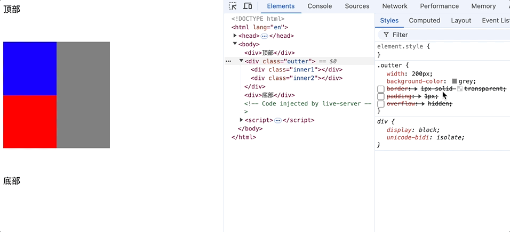Collapse the div.outter element node
Image resolution: width=510 pixels, height=232 pixels.
point(241,61)
